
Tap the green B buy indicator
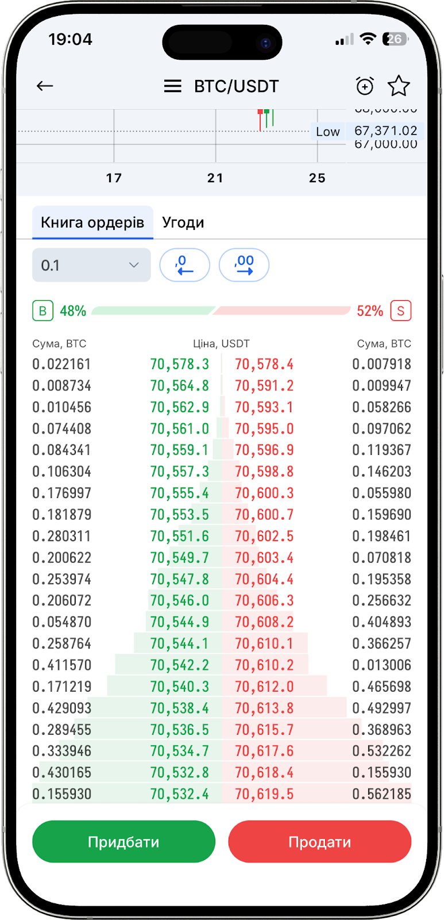43,311
